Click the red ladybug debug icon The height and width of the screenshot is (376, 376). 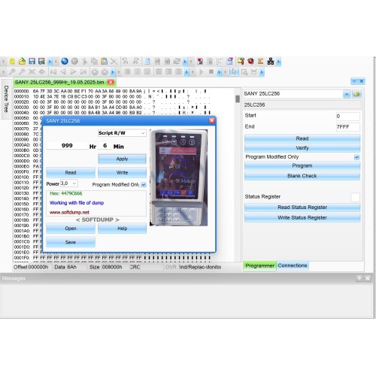(x=250, y=61)
